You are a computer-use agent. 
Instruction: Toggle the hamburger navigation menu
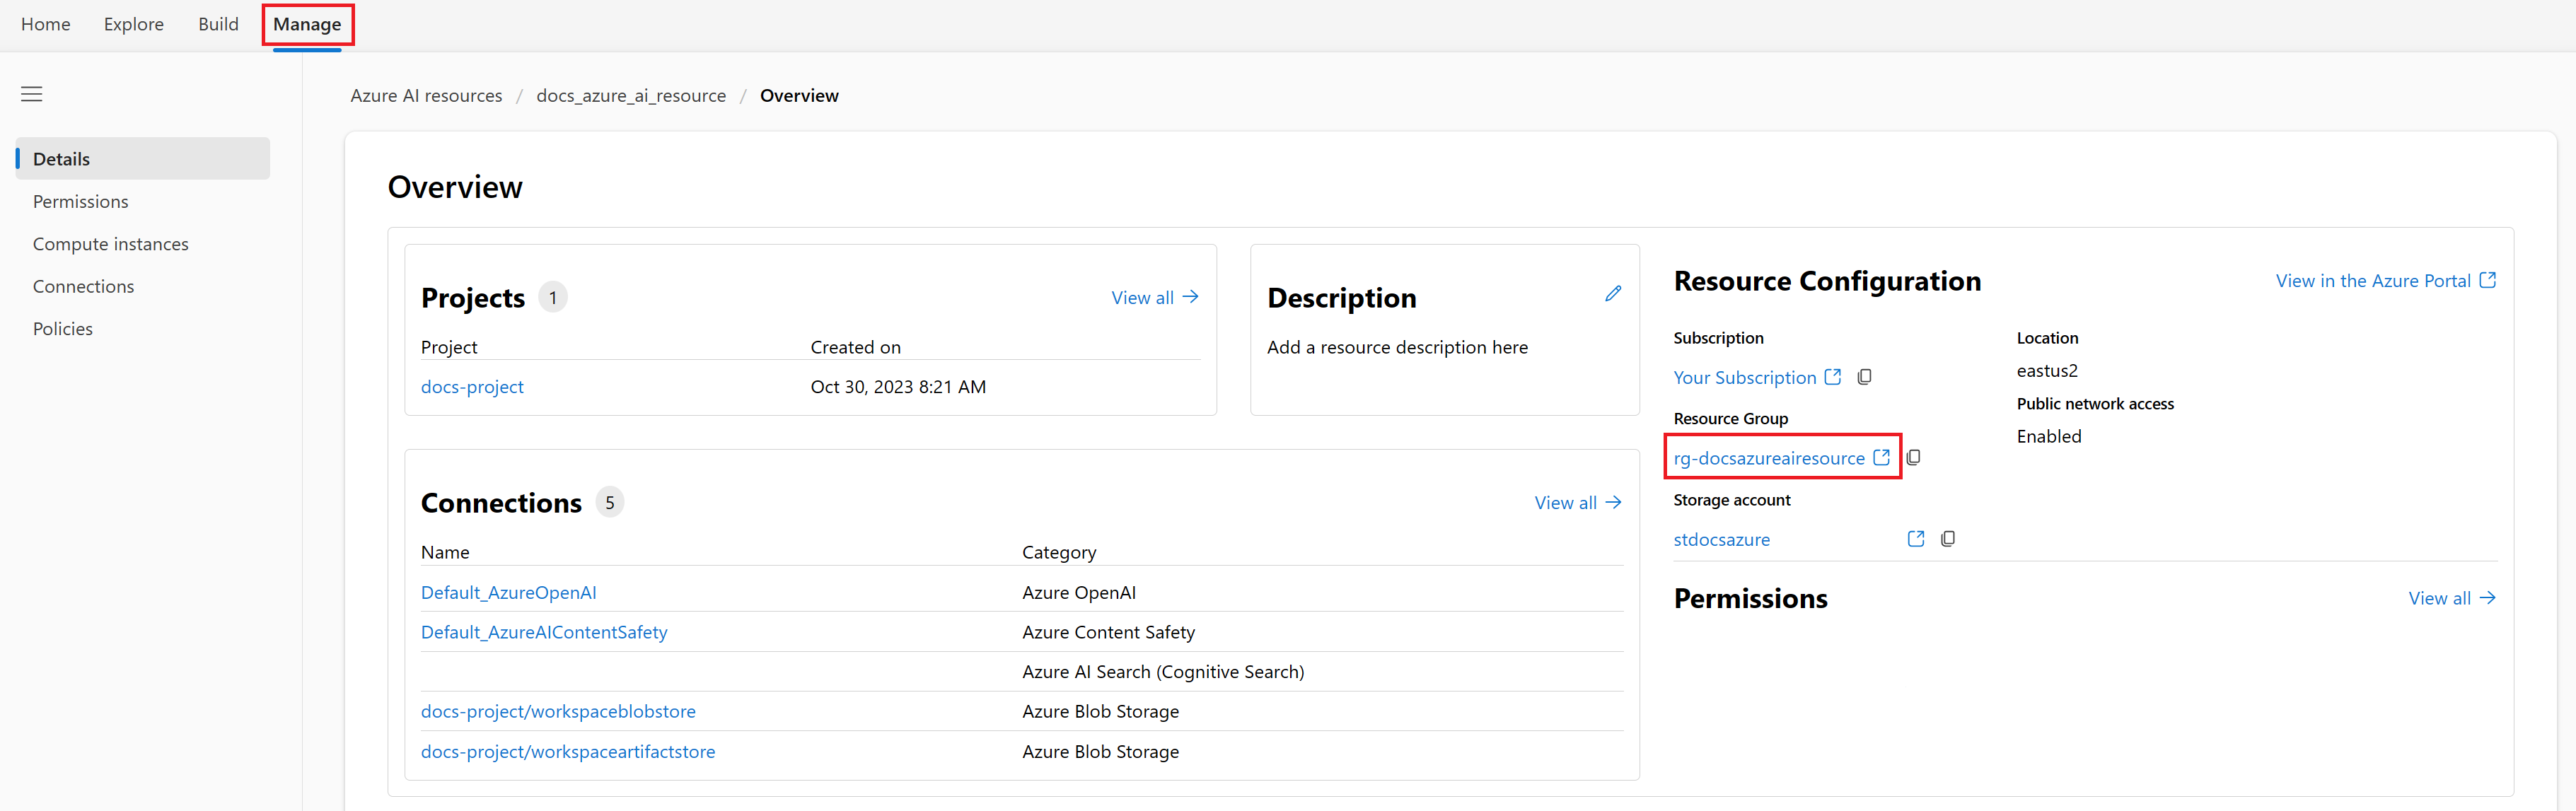(x=32, y=94)
